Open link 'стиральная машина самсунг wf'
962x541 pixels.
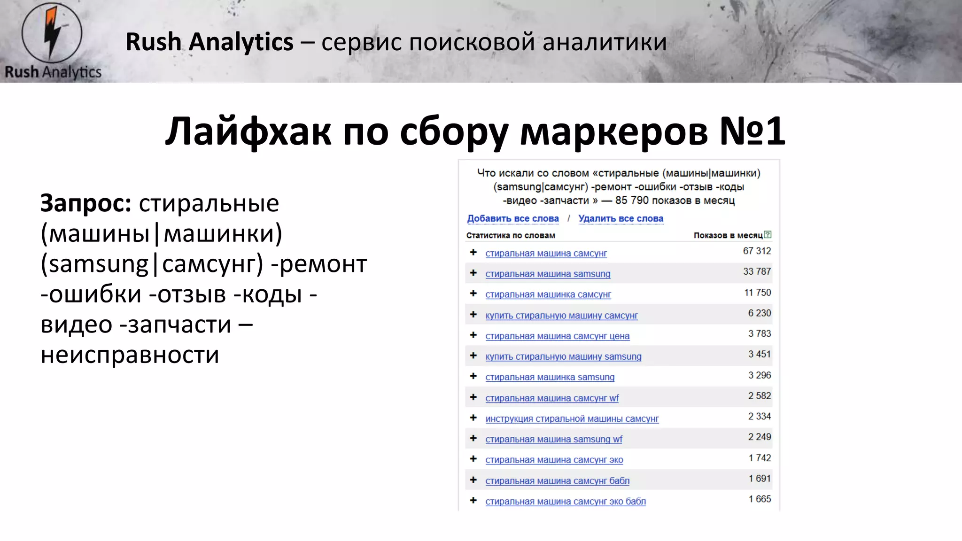click(552, 398)
